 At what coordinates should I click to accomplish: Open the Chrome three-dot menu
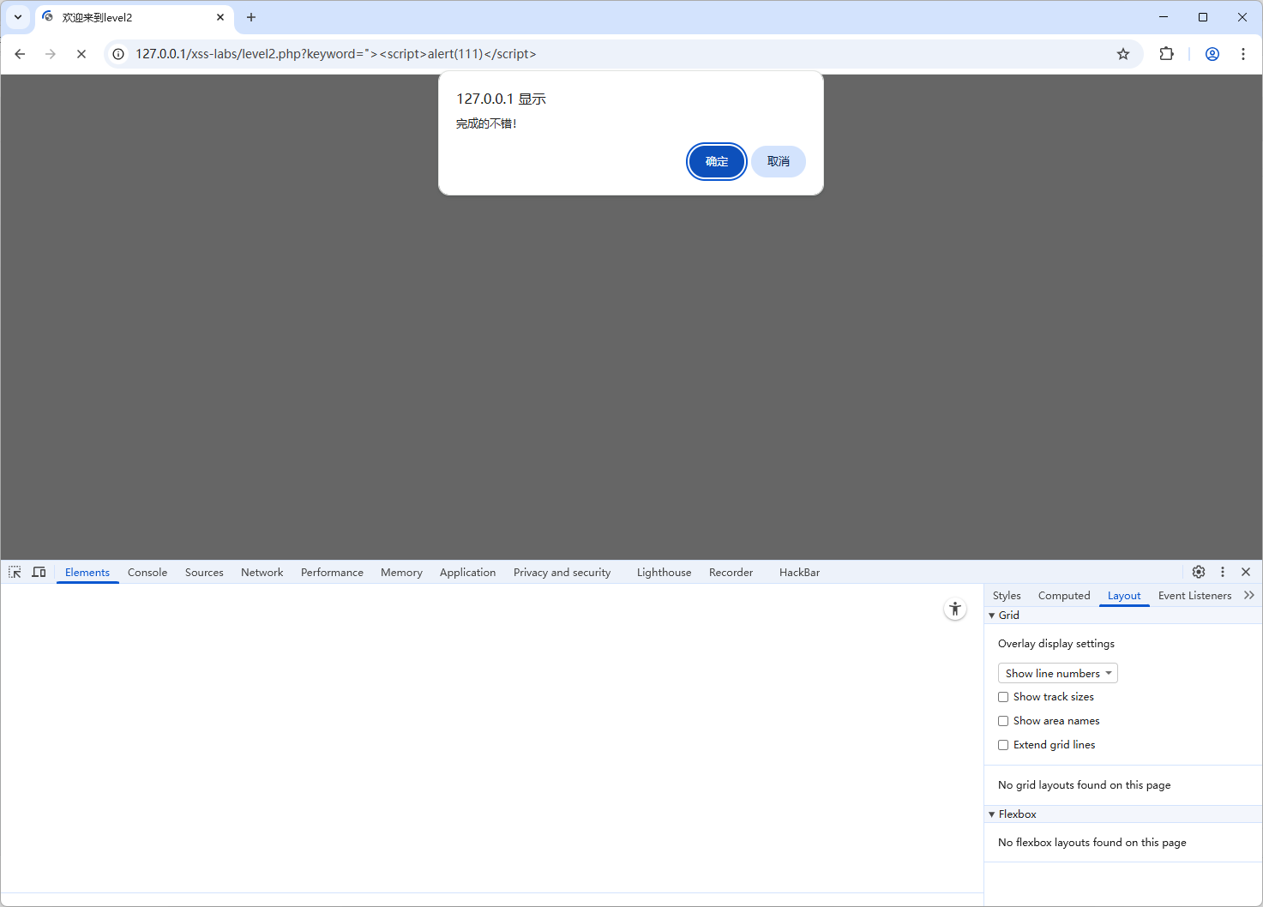point(1243,54)
